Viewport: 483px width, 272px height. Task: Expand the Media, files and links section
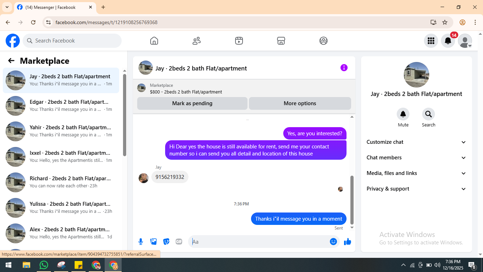point(417,173)
